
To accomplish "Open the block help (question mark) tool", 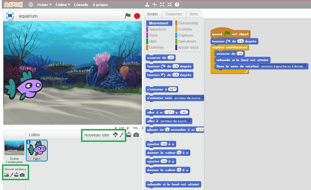I will click(x=177, y=4).
